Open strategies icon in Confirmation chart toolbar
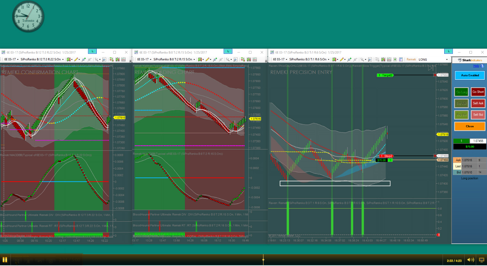This screenshot has width=487, height=266. 124,59
